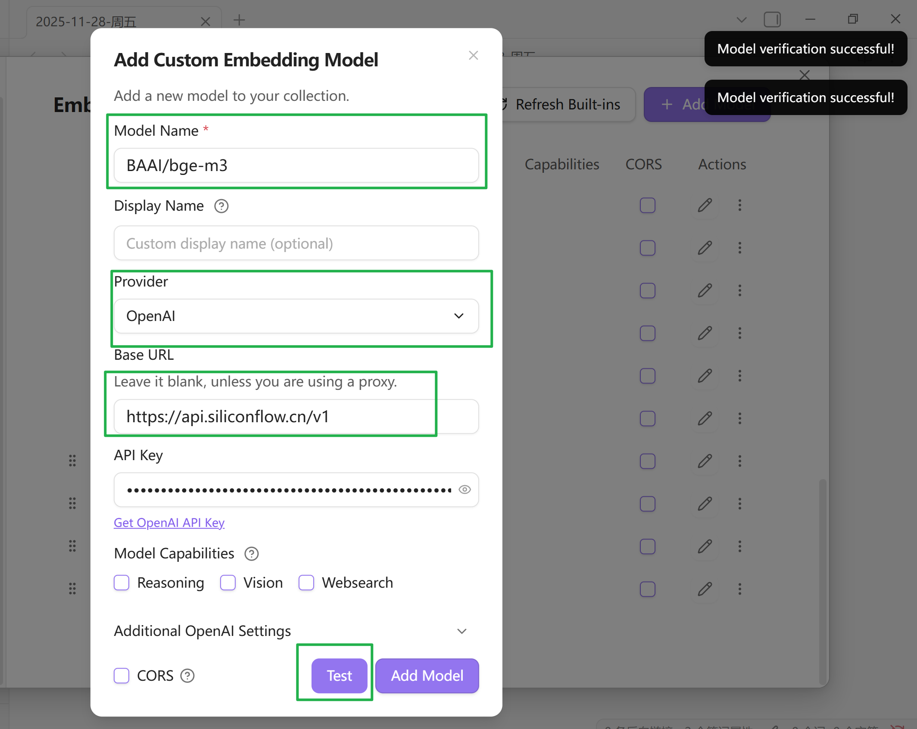Close the Add Custom Embedding Model dialog
This screenshot has width=917, height=729.
tap(473, 56)
